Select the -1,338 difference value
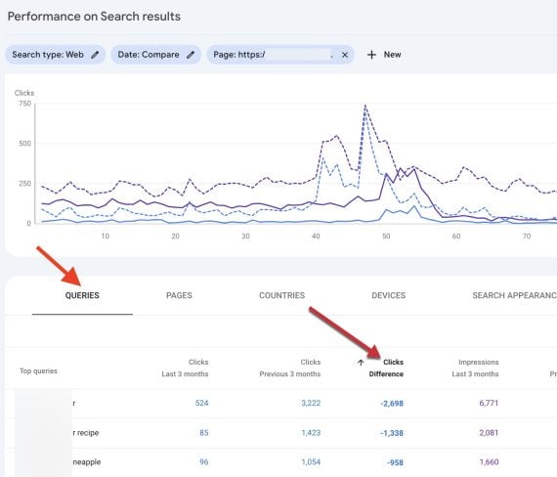The height and width of the screenshot is (477, 557). 392,433
